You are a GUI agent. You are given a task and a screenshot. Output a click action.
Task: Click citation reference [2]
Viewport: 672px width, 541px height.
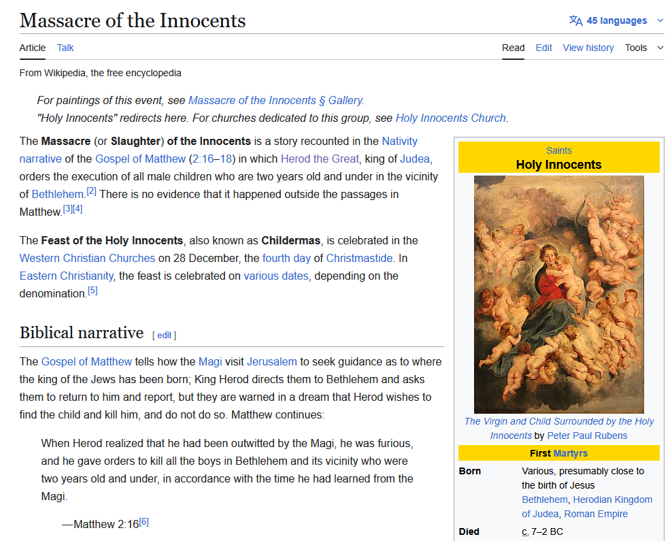coord(91,191)
